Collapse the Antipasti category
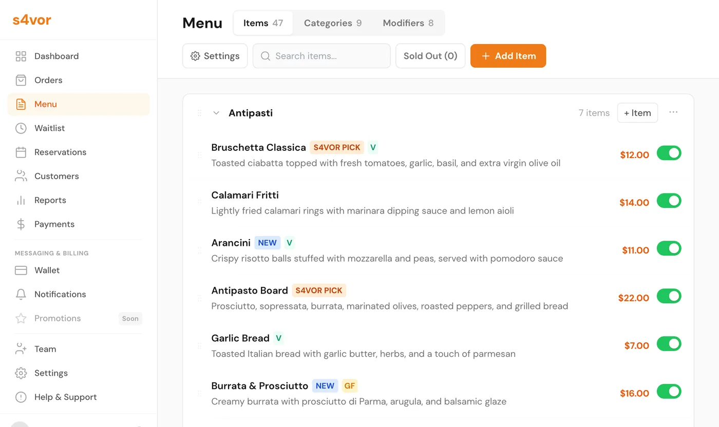 tap(216, 112)
